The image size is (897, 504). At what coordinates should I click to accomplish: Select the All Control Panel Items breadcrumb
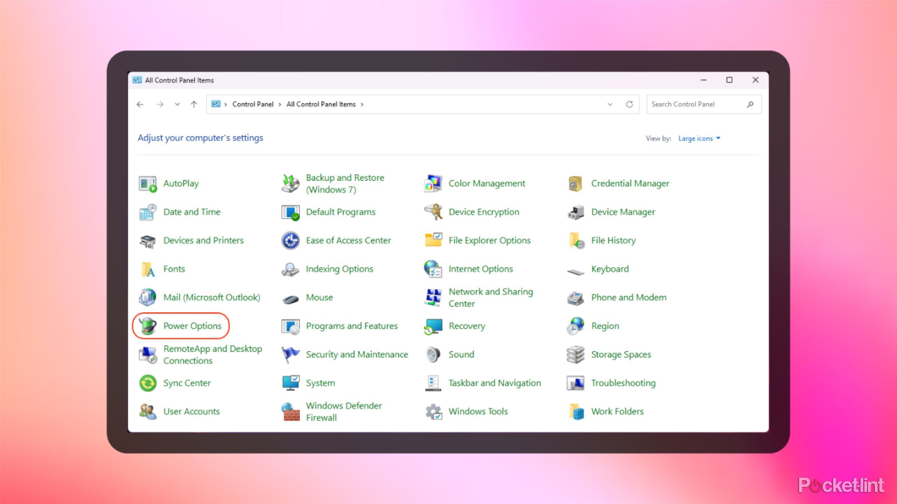tap(321, 104)
